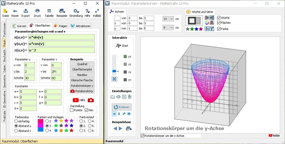Viewport: 285px width, 144px height.
Task: Select the yz plane view square
Action: coord(125,57)
